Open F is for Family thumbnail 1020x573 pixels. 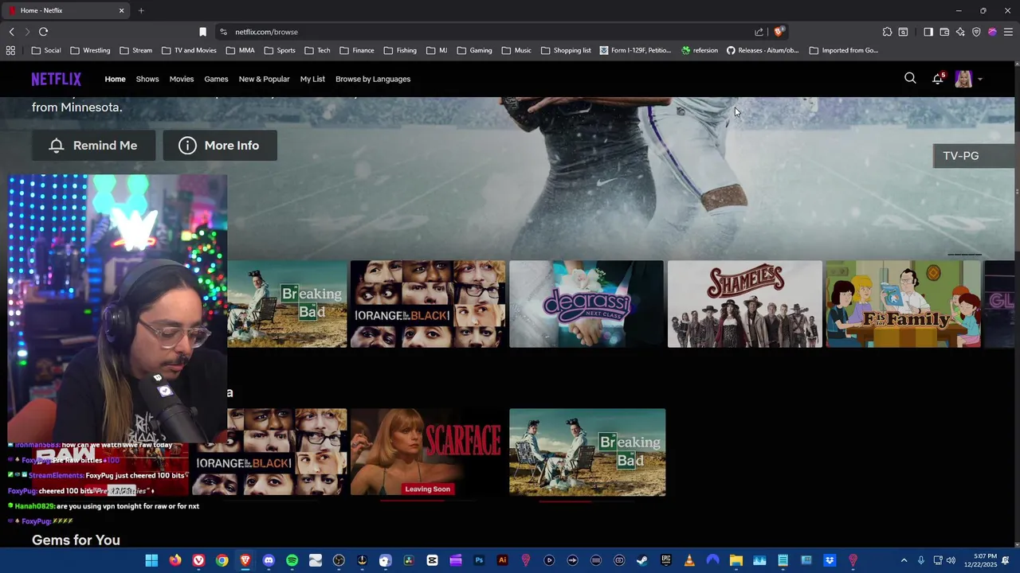[x=904, y=304]
